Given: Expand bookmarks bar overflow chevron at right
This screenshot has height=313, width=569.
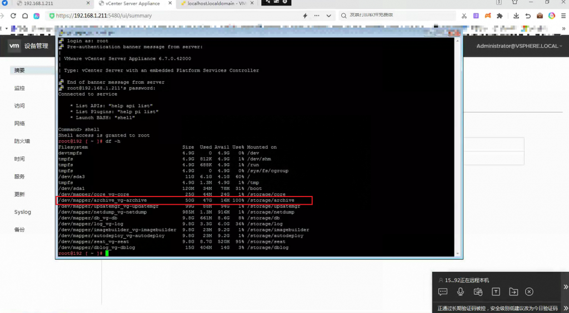Looking at the screenshot, I should [x=564, y=28].
